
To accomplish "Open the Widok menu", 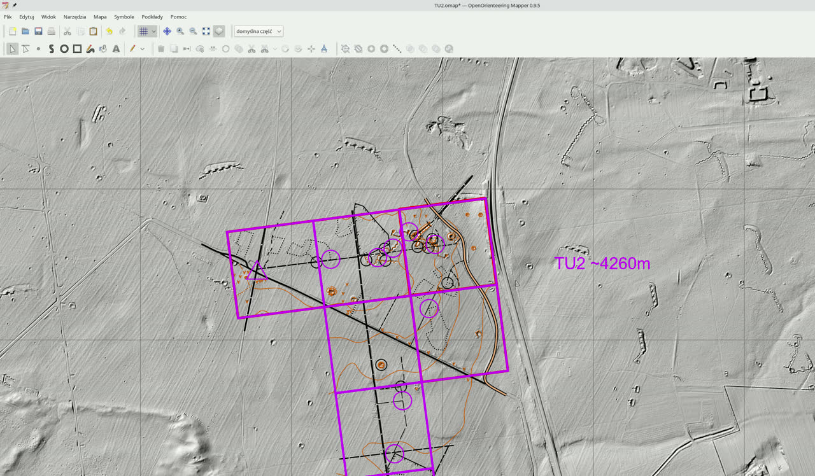I will (48, 17).
